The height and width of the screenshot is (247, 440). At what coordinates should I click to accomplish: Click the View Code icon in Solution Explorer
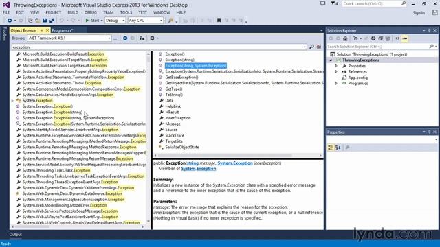coord(397,38)
